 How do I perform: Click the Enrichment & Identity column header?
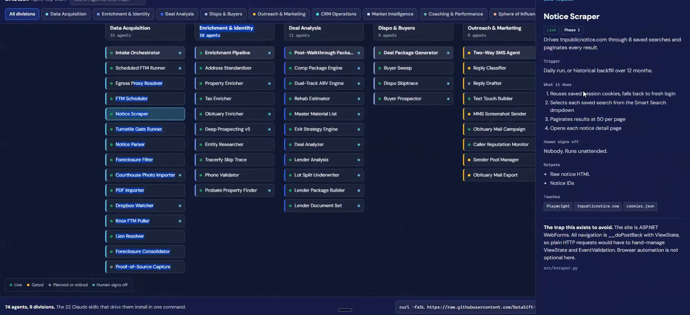tap(235, 31)
